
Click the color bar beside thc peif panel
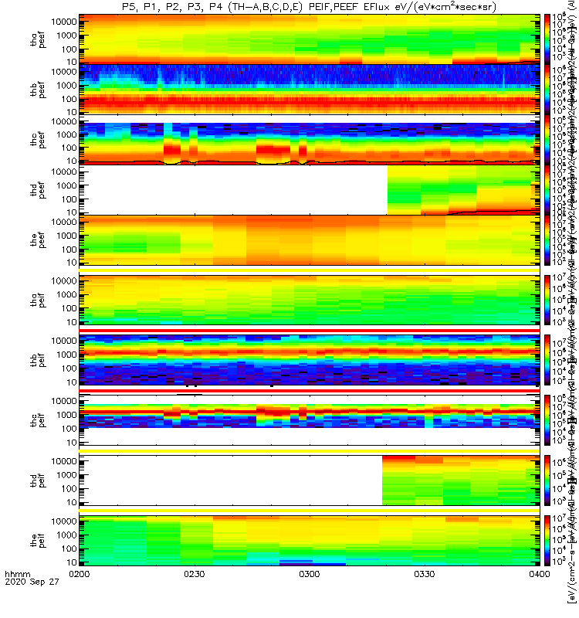pos(547,420)
